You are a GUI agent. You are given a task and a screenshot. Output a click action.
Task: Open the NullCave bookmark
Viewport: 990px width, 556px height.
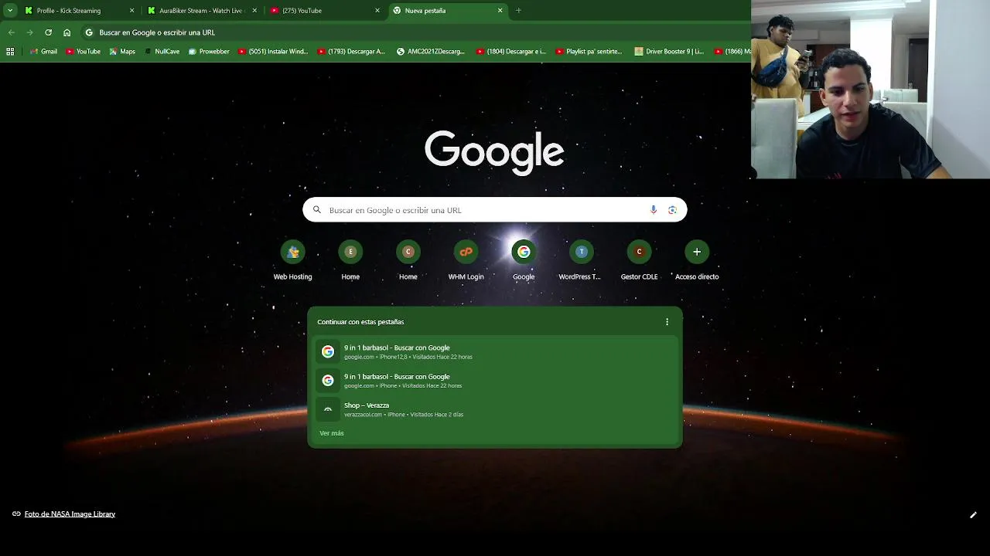[x=162, y=52]
